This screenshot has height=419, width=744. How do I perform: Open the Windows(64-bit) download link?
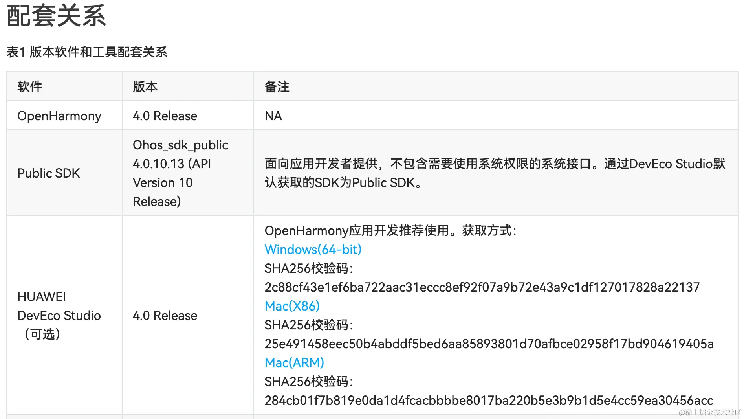tap(313, 249)
